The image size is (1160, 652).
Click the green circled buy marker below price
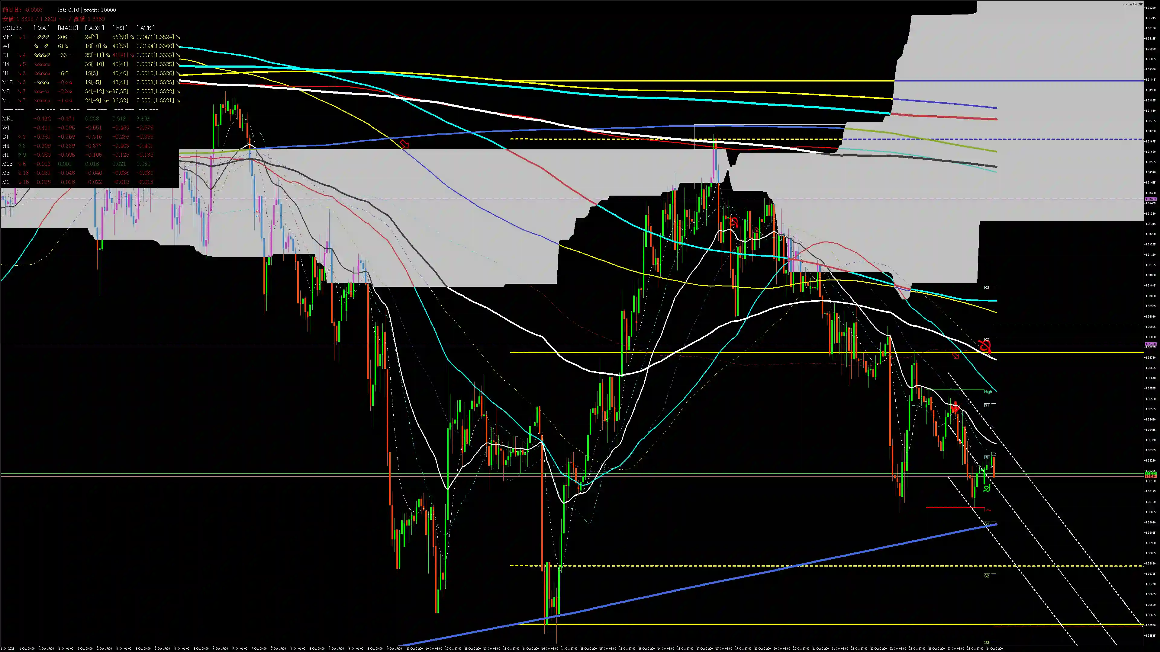click(987, 488)
